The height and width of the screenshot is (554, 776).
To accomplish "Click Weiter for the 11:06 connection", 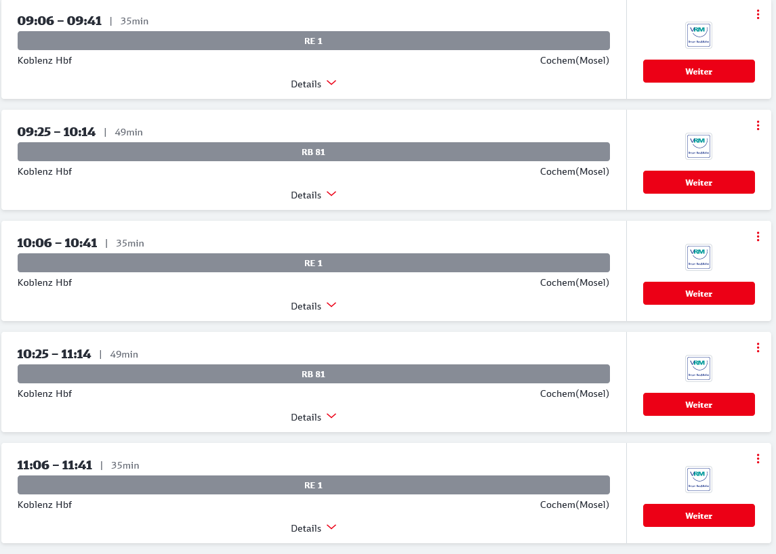I will 699,515.
